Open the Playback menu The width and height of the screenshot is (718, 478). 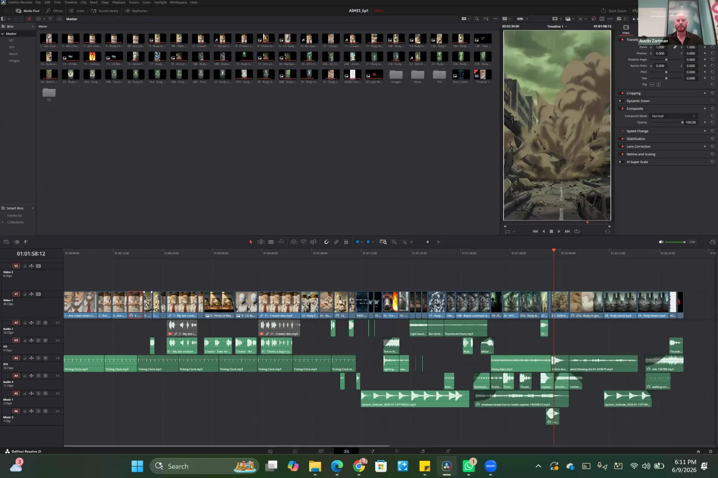tap(119, 2)
